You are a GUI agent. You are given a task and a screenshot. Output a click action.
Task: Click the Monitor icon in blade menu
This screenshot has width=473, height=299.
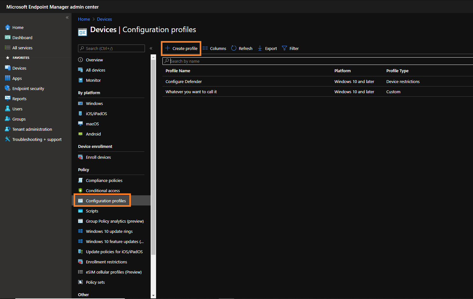point(81,80)
